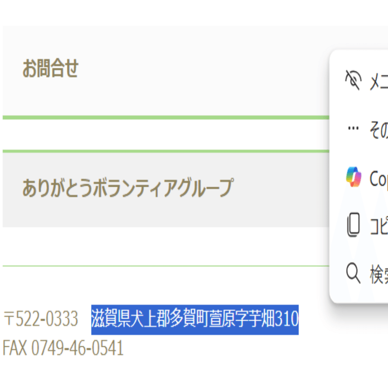The width and height of the screenshot is (388, 388).
Task: Click the colorful Copilot logo icon
Action: pos(354,177)
